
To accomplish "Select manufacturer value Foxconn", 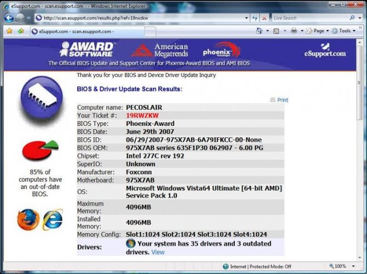I will (139, 172).
